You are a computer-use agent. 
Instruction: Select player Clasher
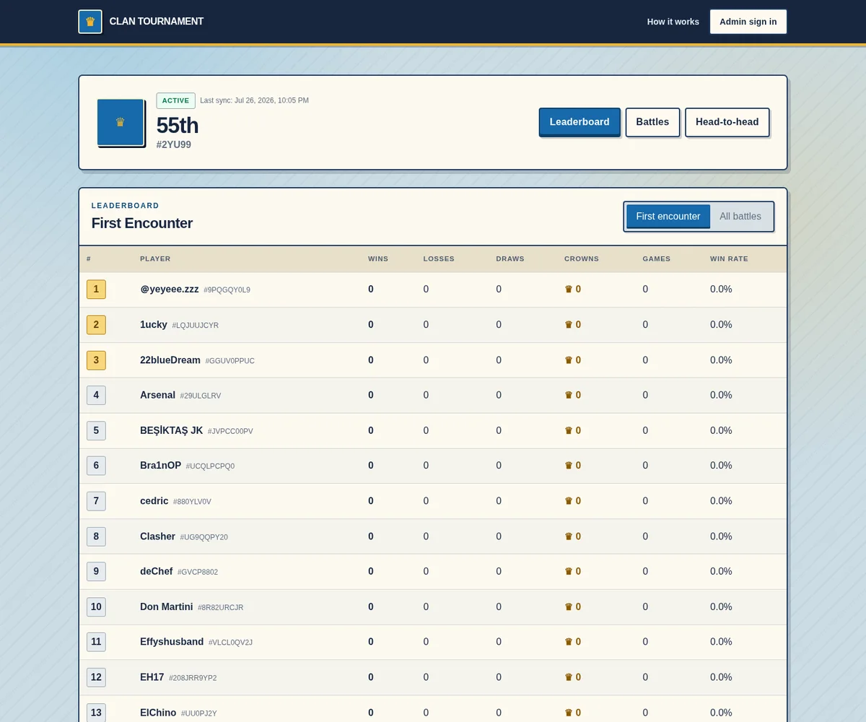[x=157, y=536]
